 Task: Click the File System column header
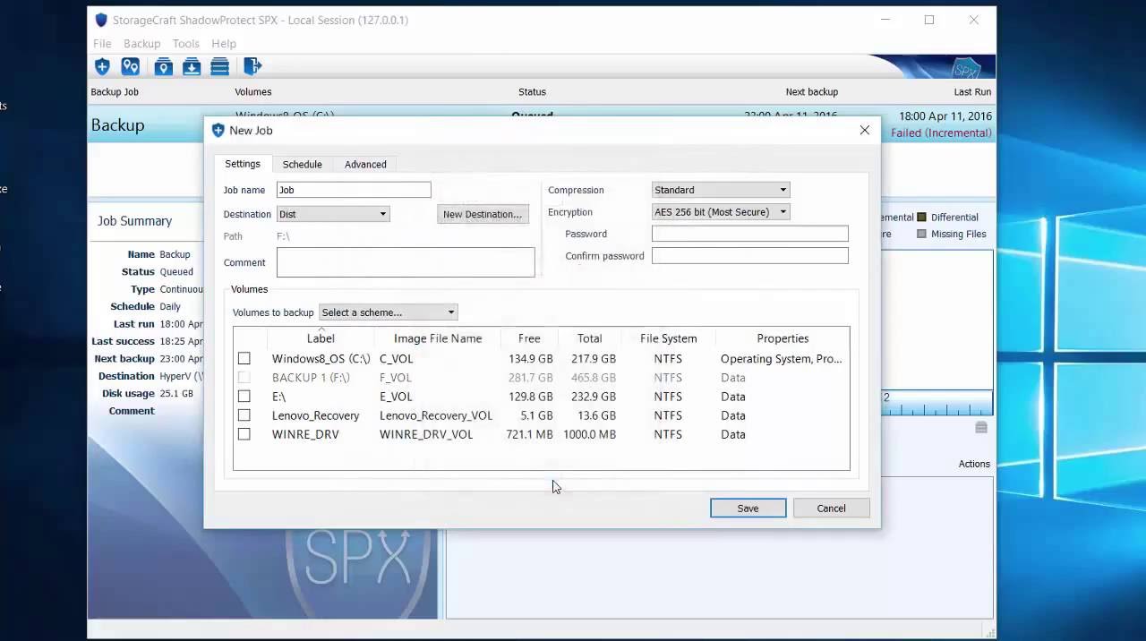(668, 338)
